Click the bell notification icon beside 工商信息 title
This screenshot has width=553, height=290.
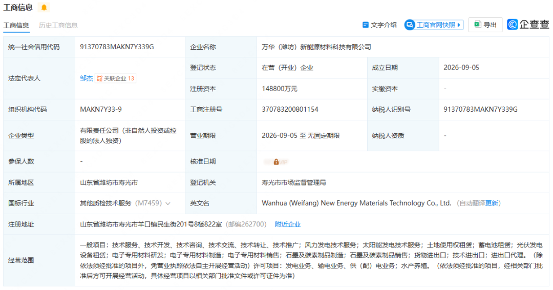[x=44, y=7]
